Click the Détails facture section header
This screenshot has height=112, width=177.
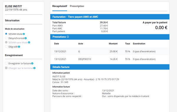[x=110, y=67]
